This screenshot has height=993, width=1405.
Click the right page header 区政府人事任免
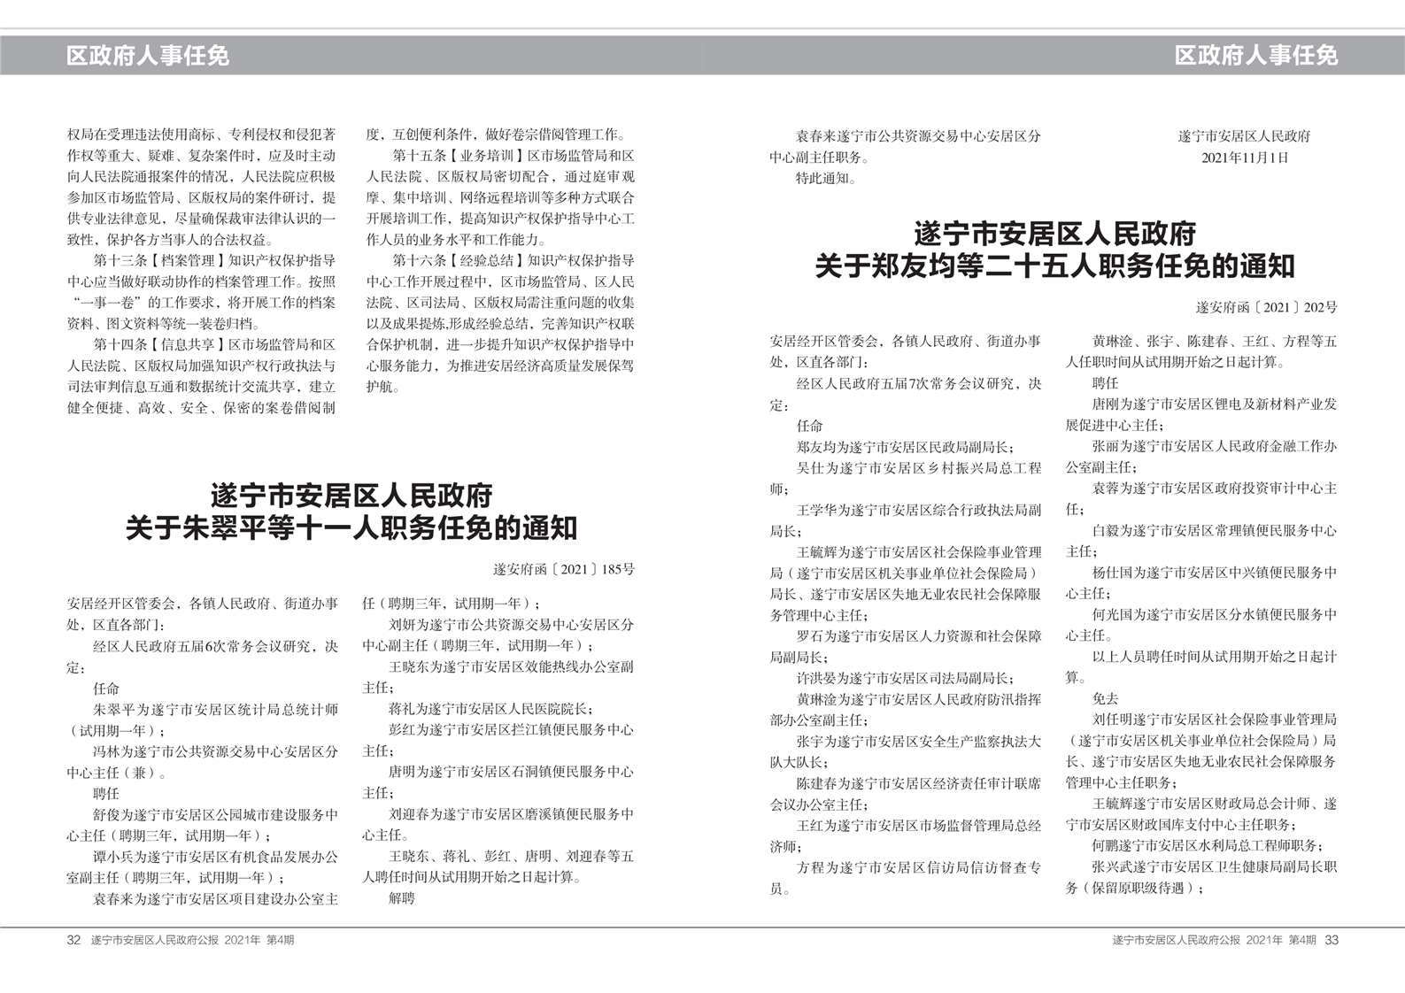pyautogui.click(x=1255, y=56)
